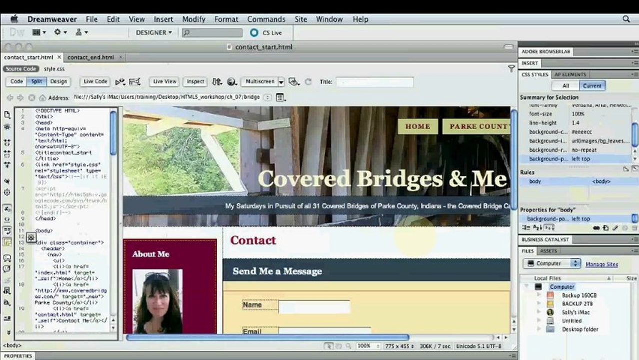Click the Multiscreen button
The width and height of the screenshot is (639, 360).
(x=260, y=81)
